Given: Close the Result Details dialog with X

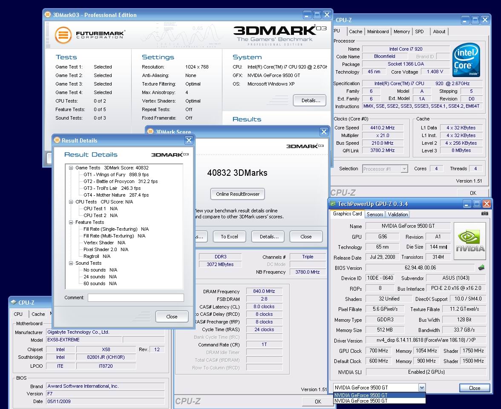Looking at the screenshot, I should (189, 140).
